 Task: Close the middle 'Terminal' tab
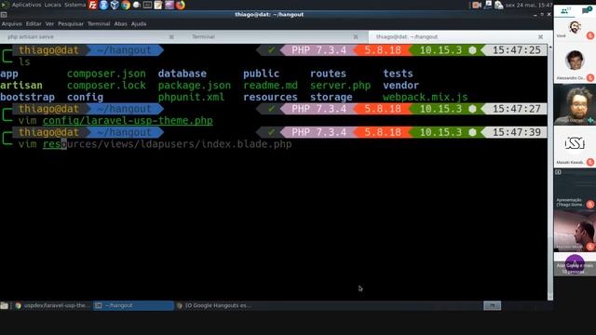coord(356,37)
